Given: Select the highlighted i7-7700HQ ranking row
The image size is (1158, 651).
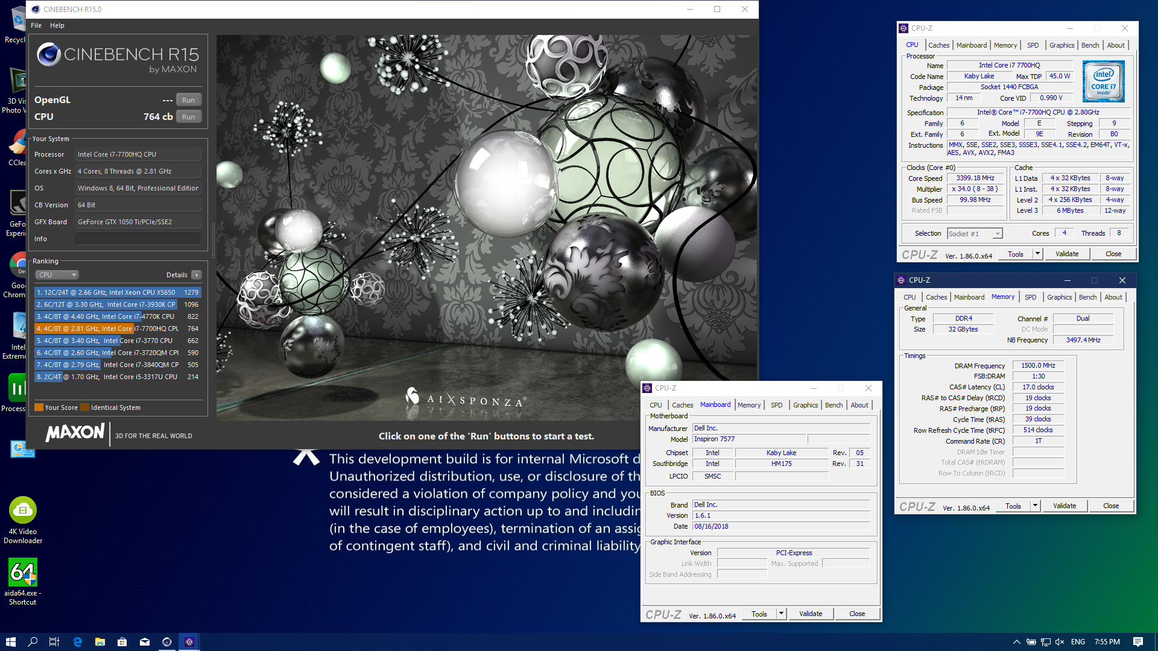Looking at the screenshot, I should click(x=118, y=329).
